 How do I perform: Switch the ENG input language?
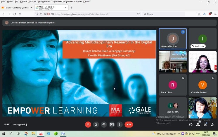point(198,134)
